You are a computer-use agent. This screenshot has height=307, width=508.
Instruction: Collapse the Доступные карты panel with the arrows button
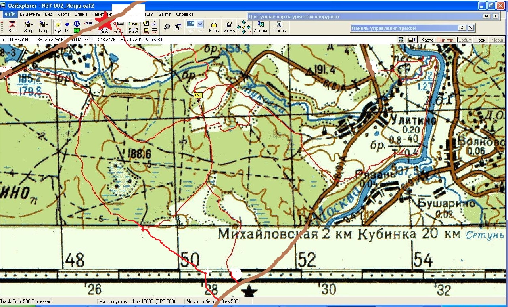pyautogui.click(x=487, y=16)
